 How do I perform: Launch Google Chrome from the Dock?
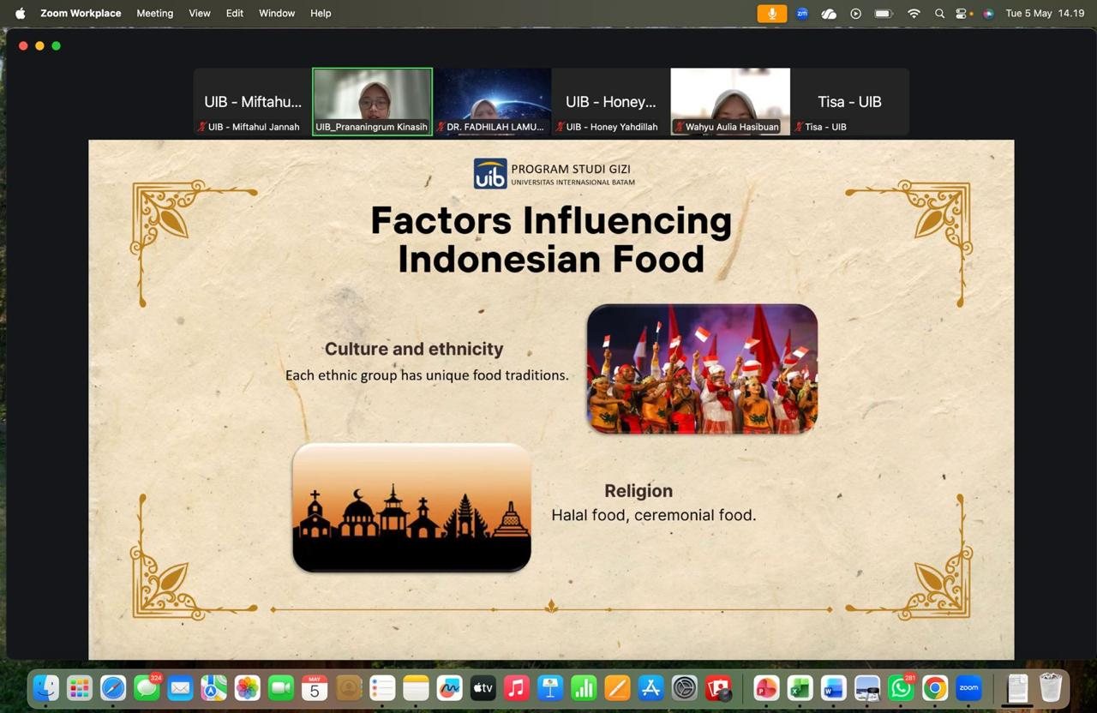(935, 687)
